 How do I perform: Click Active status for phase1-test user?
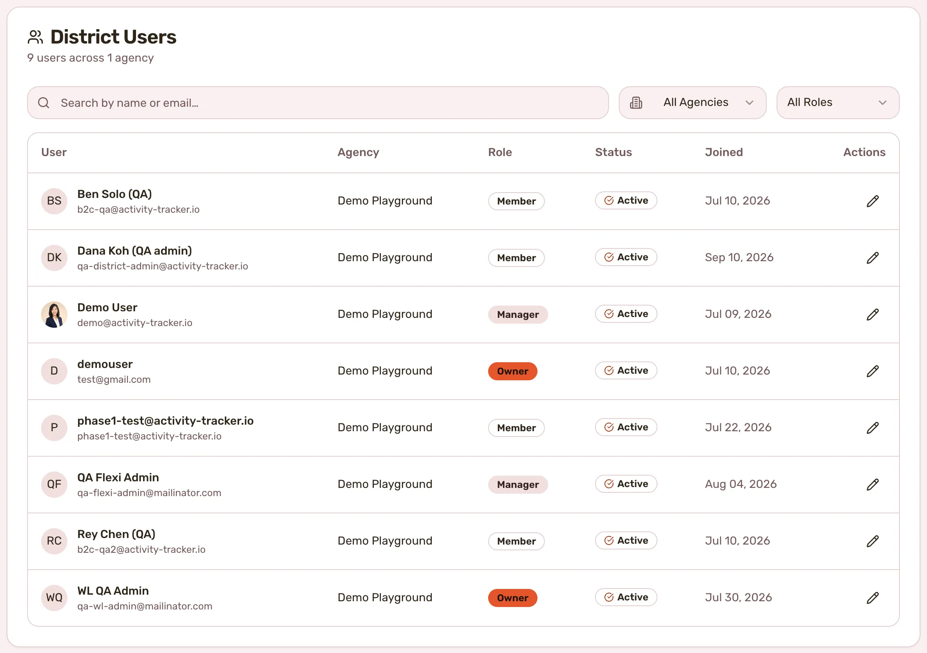coord(626,427)
